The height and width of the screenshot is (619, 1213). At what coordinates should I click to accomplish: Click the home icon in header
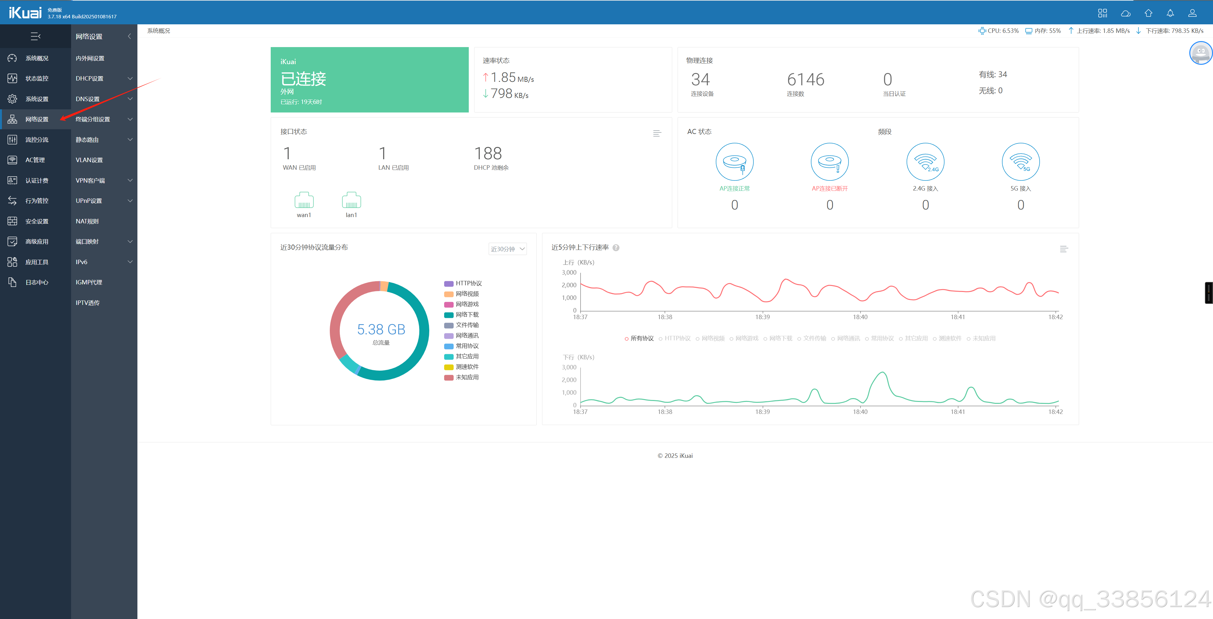pos(1149,13)
